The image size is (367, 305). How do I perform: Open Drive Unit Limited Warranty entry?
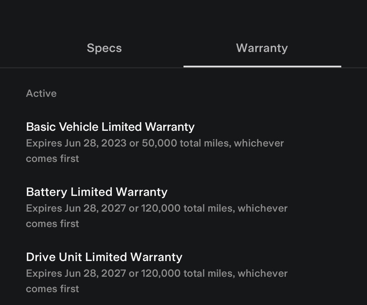pyautogui.click(x=104, y=257)
